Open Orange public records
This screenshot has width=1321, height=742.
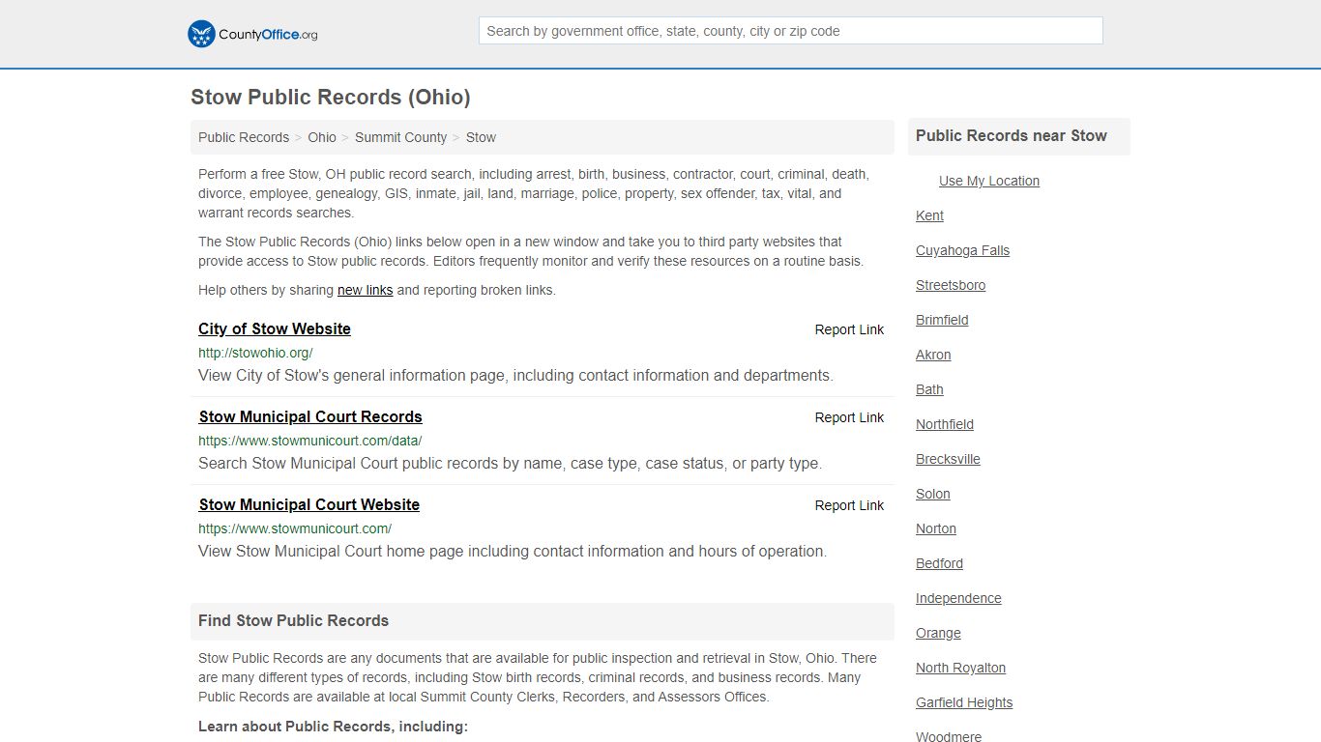938,633
